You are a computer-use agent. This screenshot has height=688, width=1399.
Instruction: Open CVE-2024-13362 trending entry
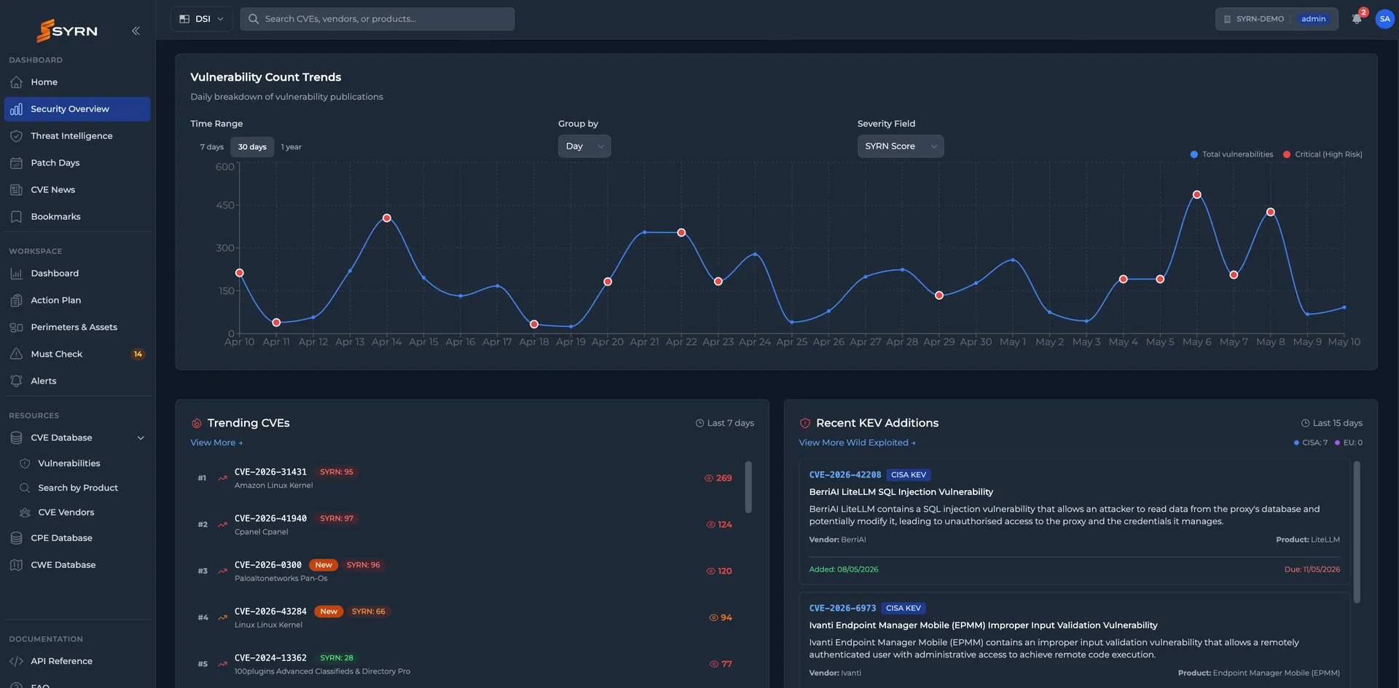(270, 659)
